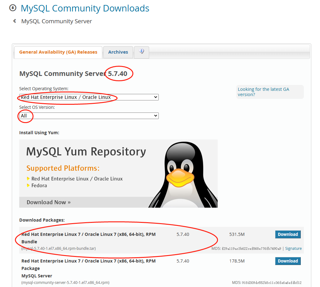The width and height of the screenshot is (320, 287).
Task: Click the MD5 f29a119ac3b622cef868e776fb7490a9 value
Action: click(251, 249)
